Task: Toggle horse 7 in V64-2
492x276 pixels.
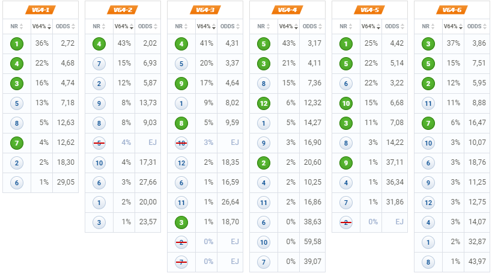Action: tap(99, 64)
